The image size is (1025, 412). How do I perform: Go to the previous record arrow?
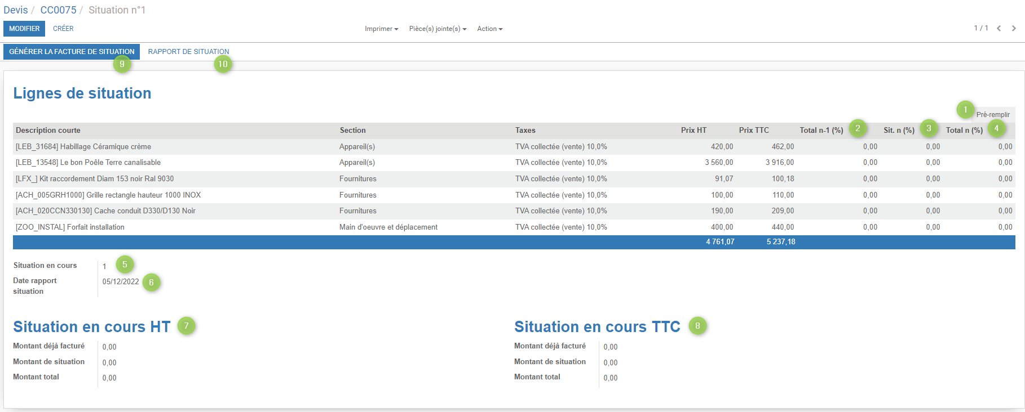coord(999,28)
